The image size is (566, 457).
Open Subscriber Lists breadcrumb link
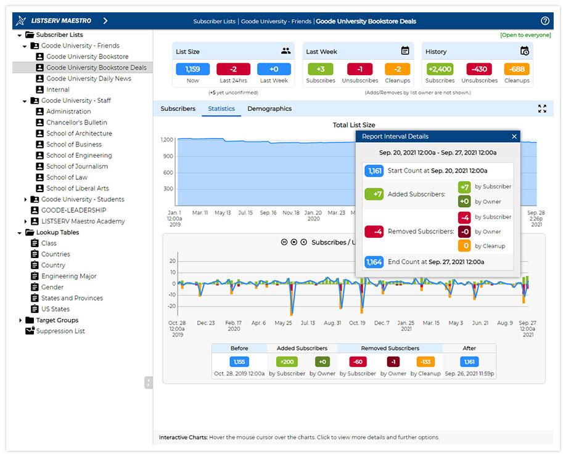(214, 22)
